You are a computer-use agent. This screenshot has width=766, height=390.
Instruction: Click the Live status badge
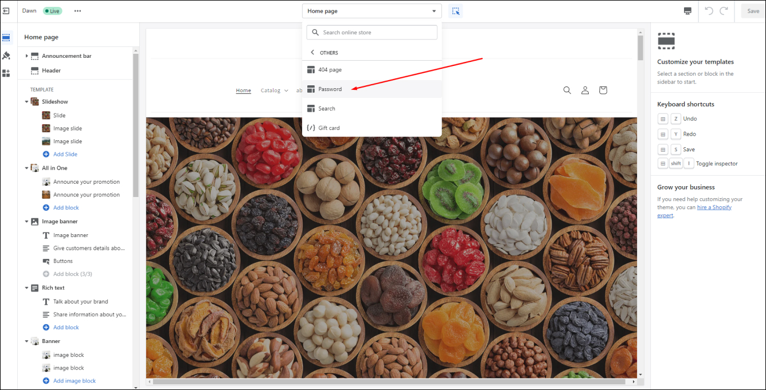click(52, 11)
